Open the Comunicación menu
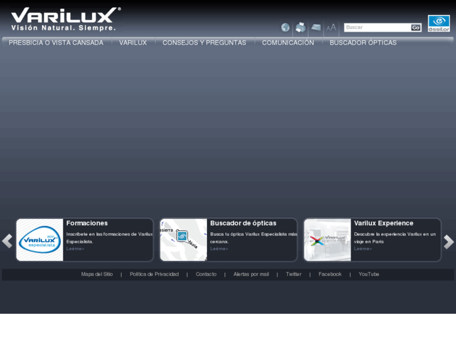The width and height of the screenshot is (456, 342). 288,43
